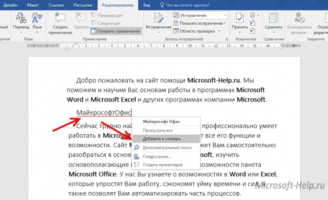
Task: Go to the Рассылки tab
Action: pos(83,5)
